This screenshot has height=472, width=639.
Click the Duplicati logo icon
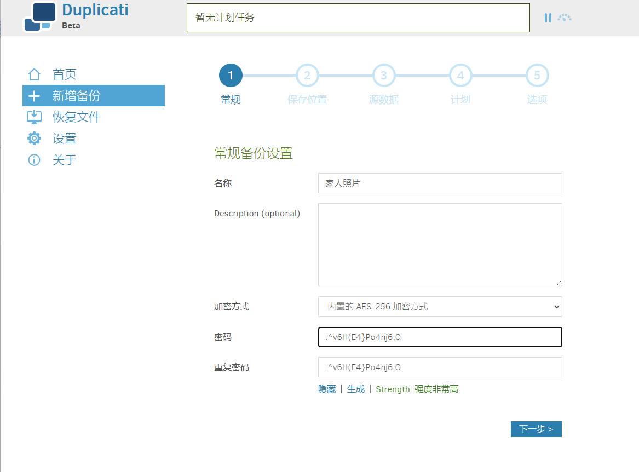(39, 17)
